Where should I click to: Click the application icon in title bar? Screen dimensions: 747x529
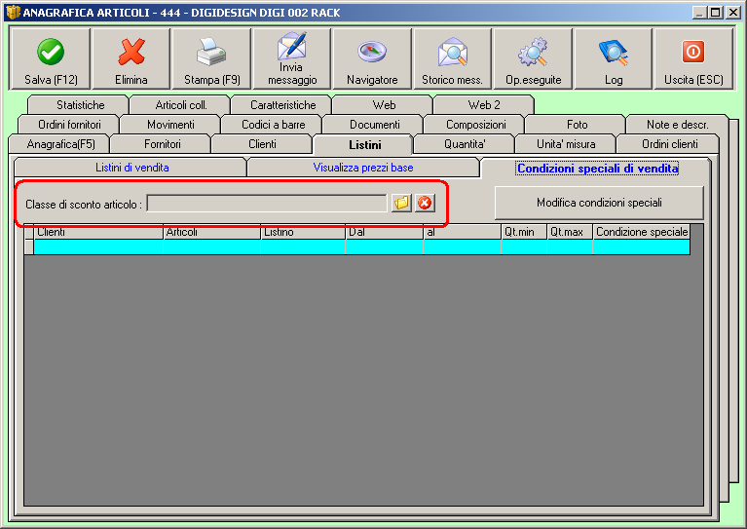tap(13, 12)
